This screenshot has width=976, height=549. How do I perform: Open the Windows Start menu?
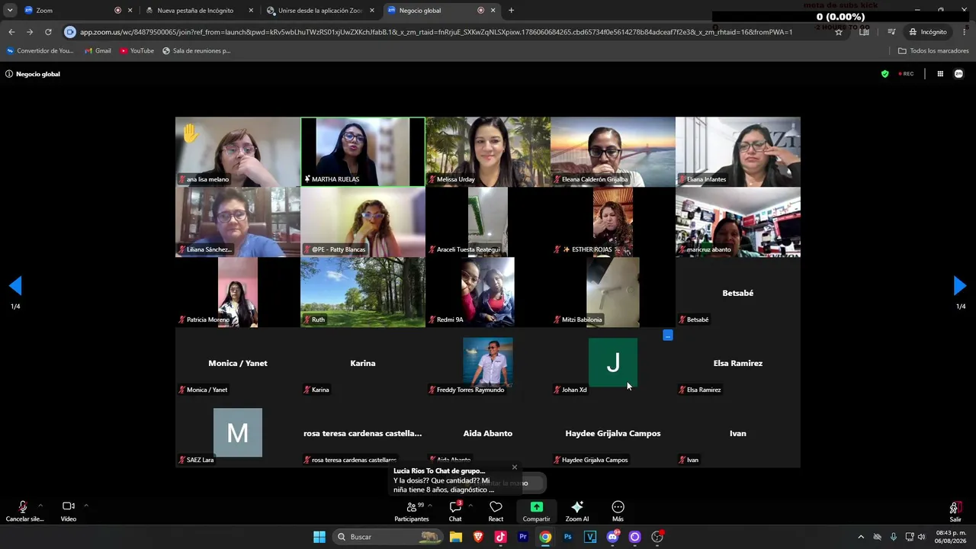click(319, 537)
